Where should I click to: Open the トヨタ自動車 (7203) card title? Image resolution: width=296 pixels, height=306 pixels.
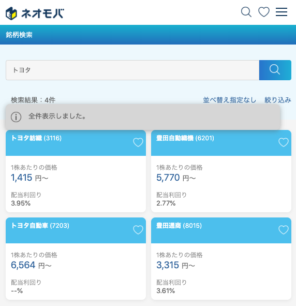pos(40,226)
